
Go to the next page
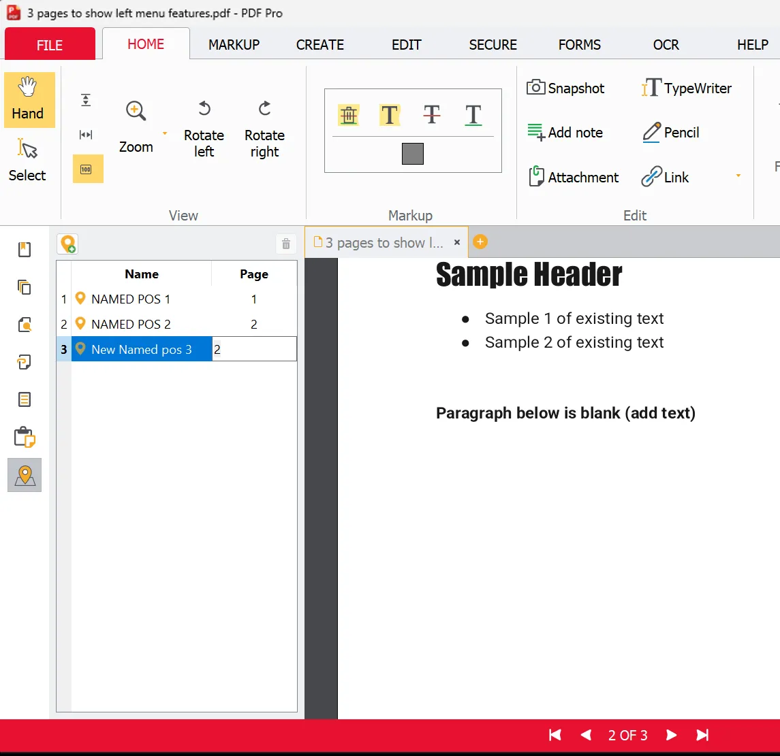pyautogui.click(x=671, y=735)
